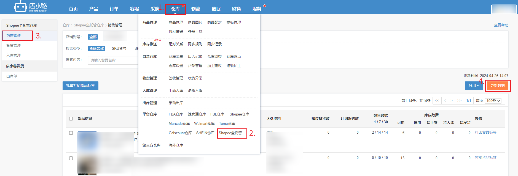Image resolution: width=518 pixels, height=176 pixels.
Task: Choose 包材管理 in the warehouse menu
Action: pyautogui.click(x=176, y=32)
